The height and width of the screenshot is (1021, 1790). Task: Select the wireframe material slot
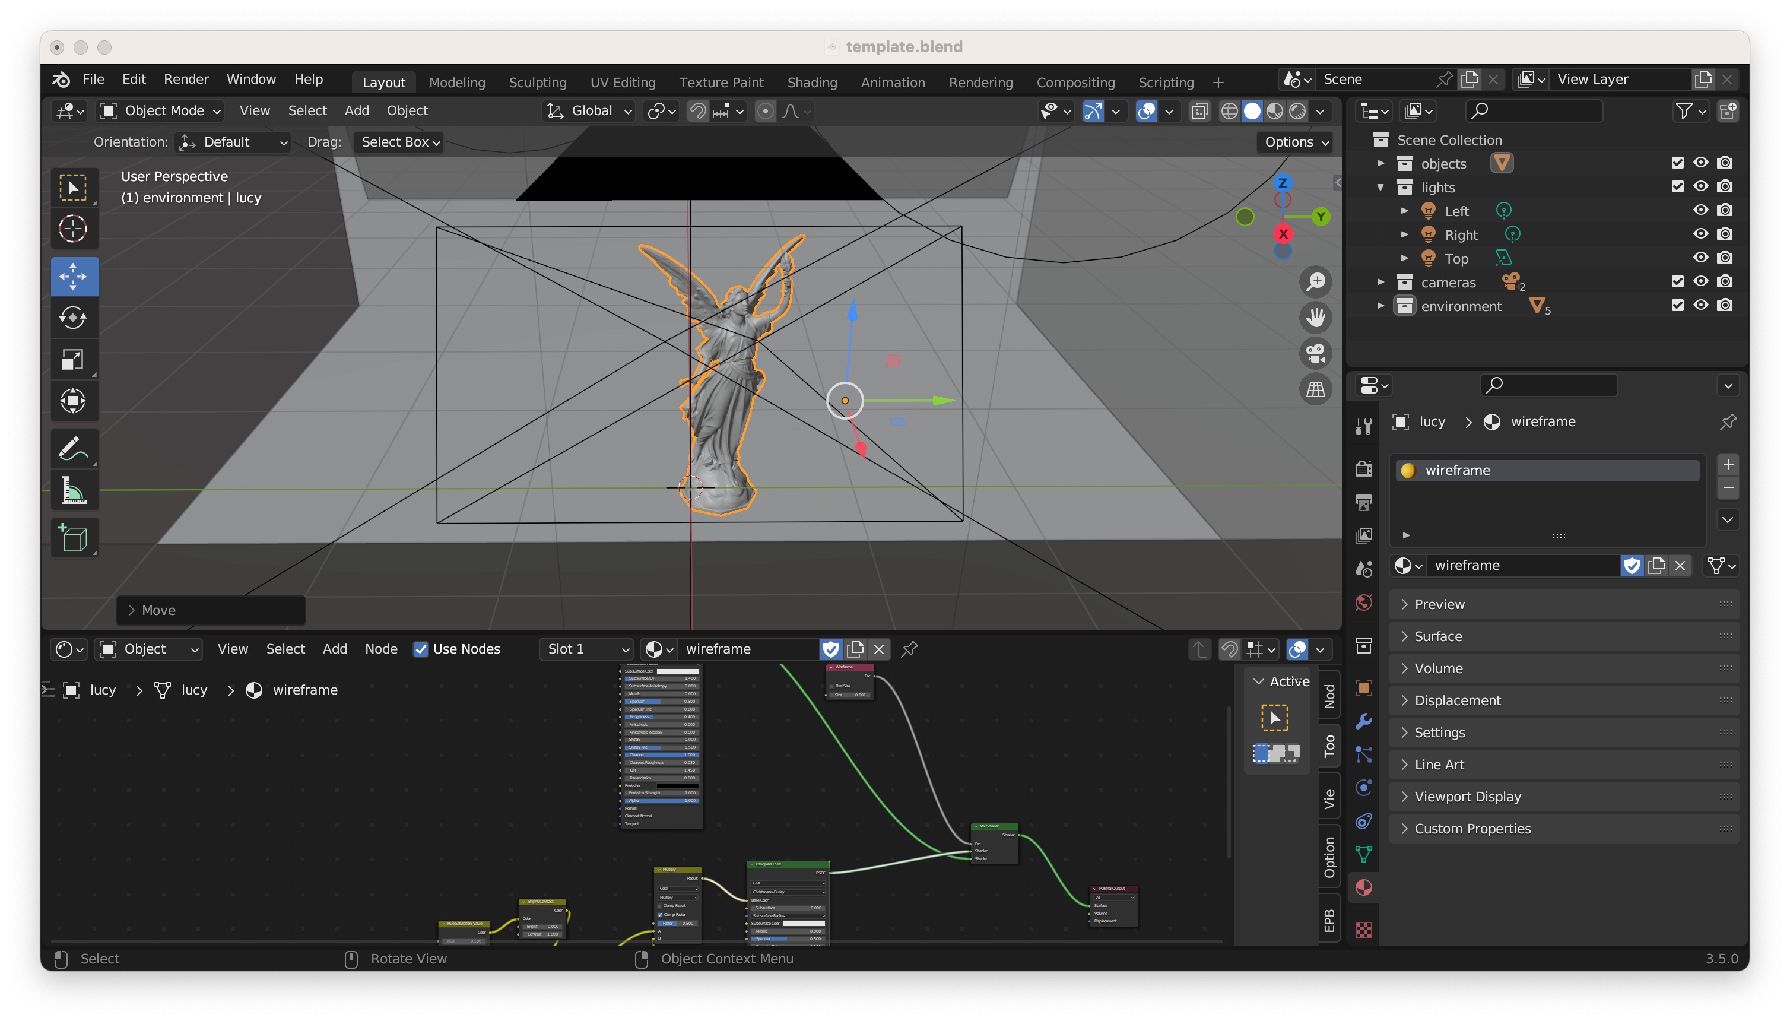click(1547, 471)
